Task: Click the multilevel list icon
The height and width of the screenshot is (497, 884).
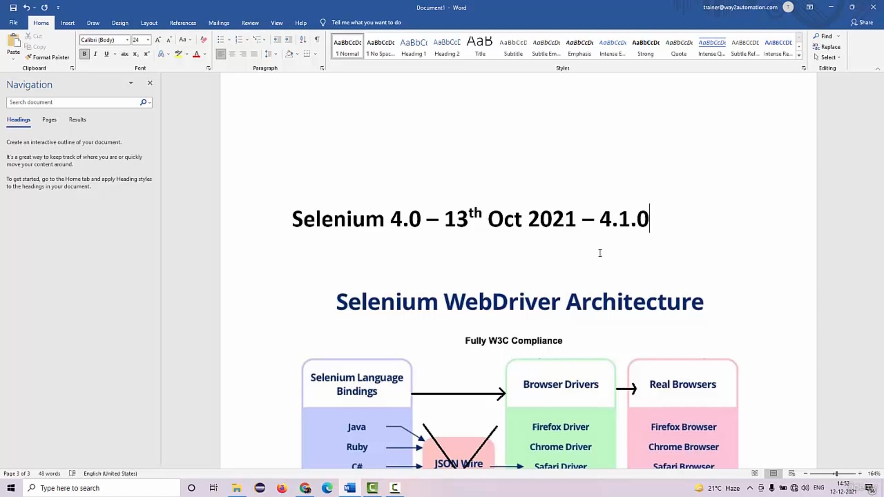Action: (x=257, y=40)
